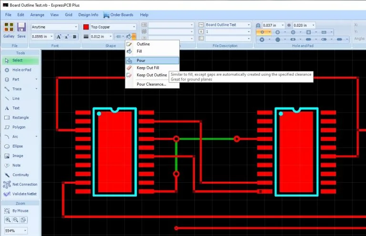Select the highlighted round pad with hole style

(262, 32)
